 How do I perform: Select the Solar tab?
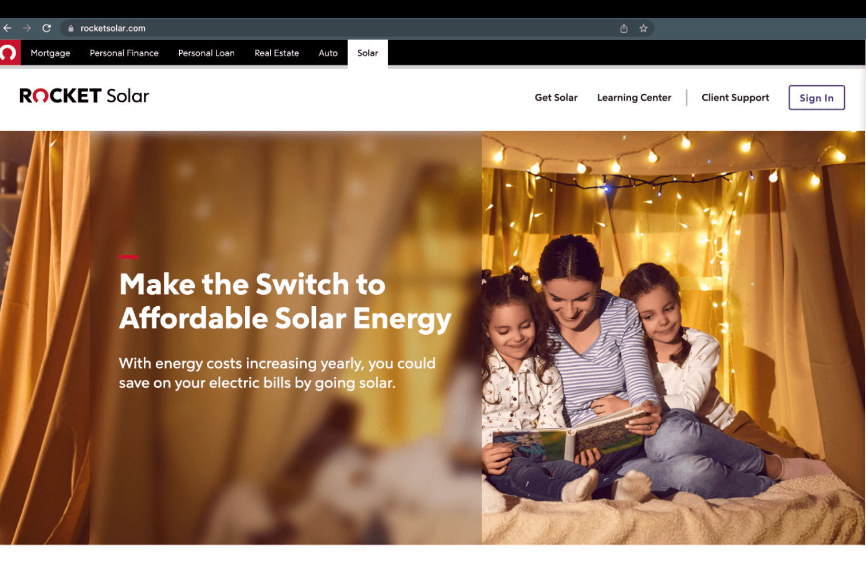[x=368, y=53]
